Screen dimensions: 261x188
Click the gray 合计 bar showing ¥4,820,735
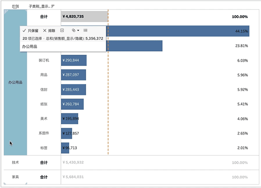(x=84, y=16)
